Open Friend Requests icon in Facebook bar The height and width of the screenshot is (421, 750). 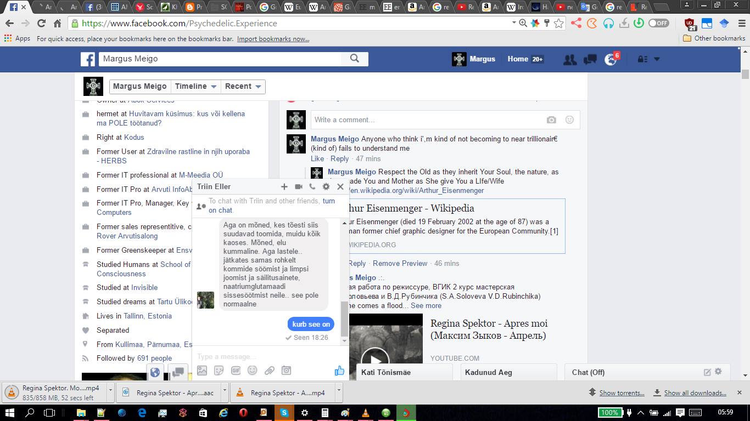point(570,59)
